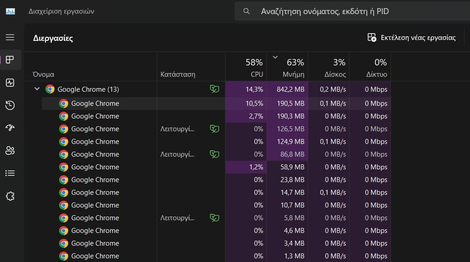Viewport: 470px width, 262px height.
Task: Click the 0,2 MB/s disk value
Action: (333, 89)
